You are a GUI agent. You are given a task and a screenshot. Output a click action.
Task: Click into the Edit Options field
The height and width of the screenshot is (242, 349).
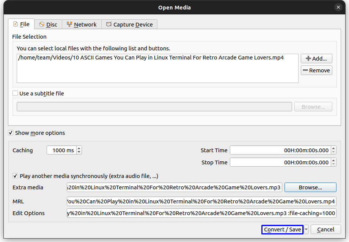[x=201, y=213]
